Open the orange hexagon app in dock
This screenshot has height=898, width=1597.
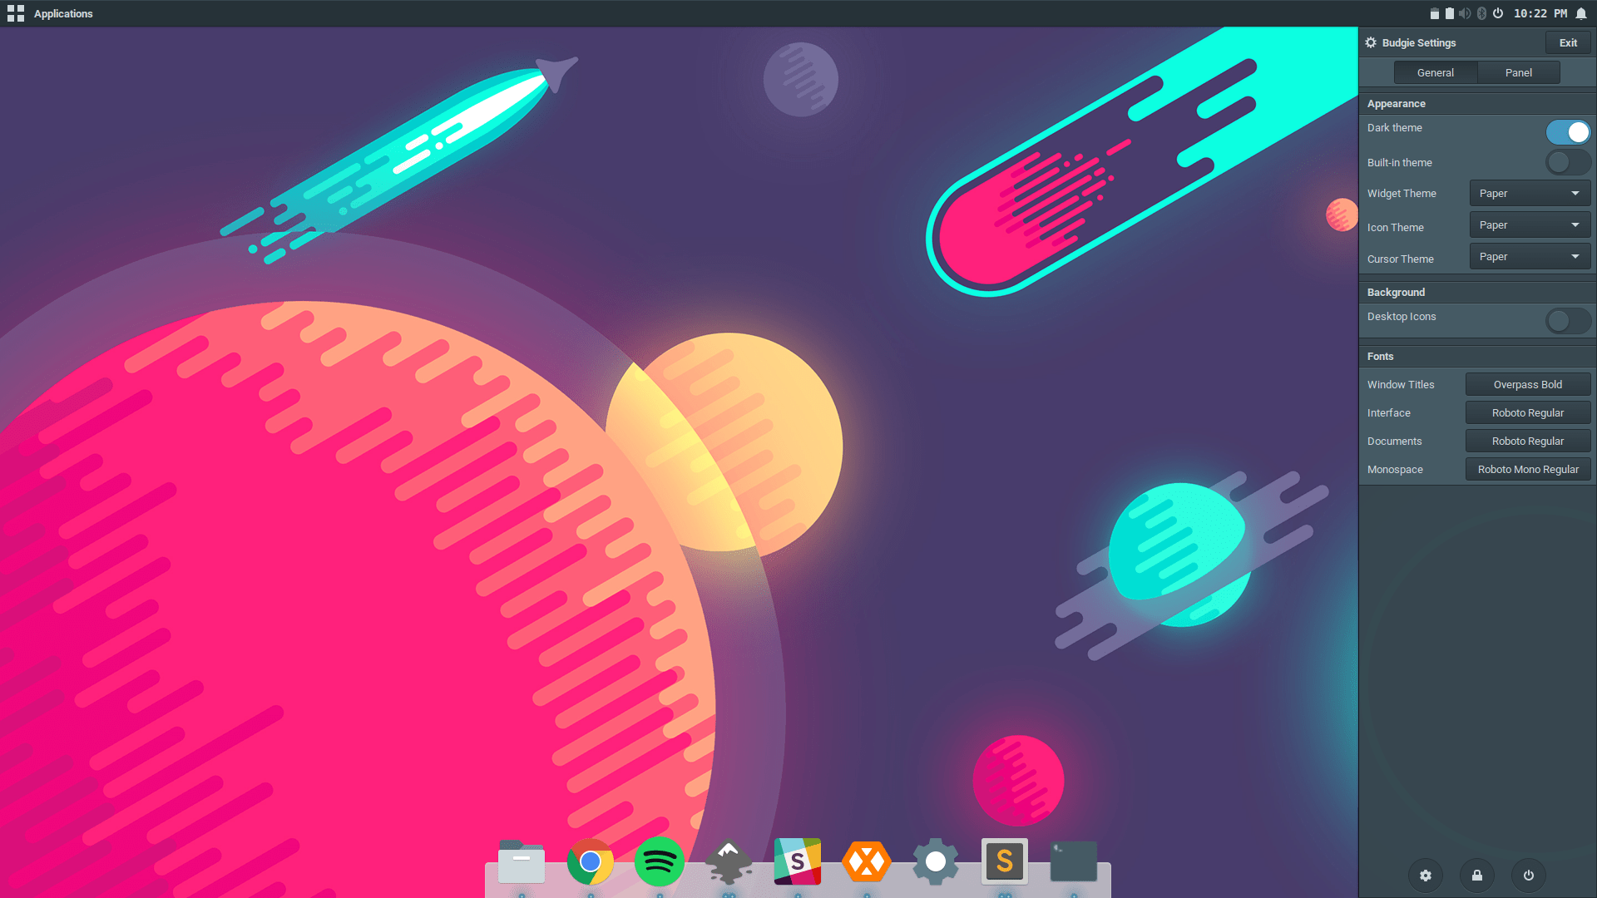[867, 861]
